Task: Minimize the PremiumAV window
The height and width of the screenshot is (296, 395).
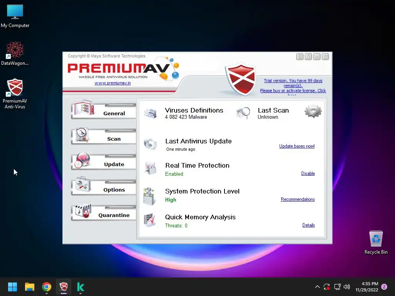Action: [x=317, y=57]
